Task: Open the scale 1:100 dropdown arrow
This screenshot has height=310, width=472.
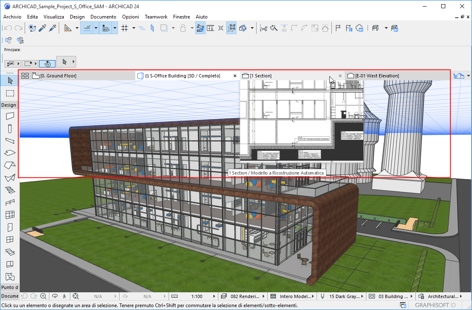Action: [x=214, y=296]
